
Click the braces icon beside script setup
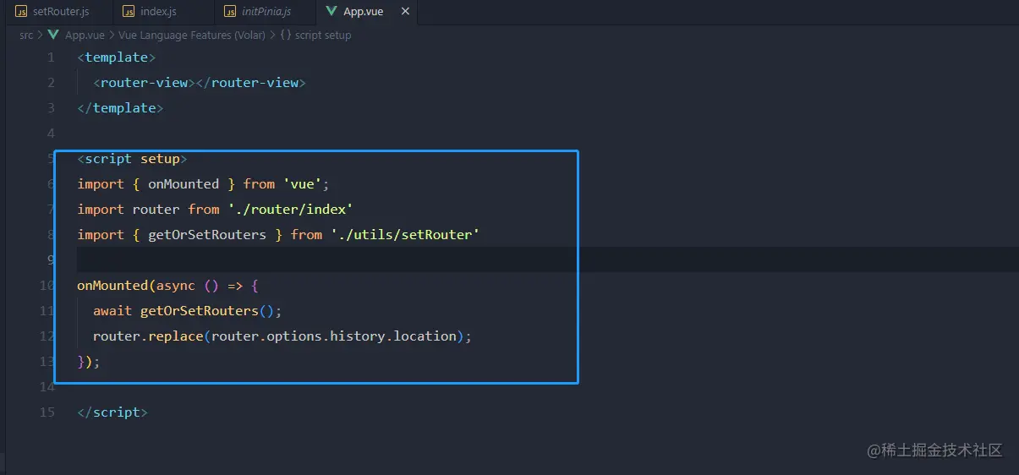(285, 35)
